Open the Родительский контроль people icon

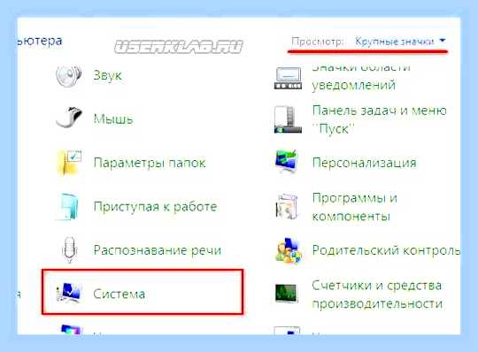coord(289,250)
